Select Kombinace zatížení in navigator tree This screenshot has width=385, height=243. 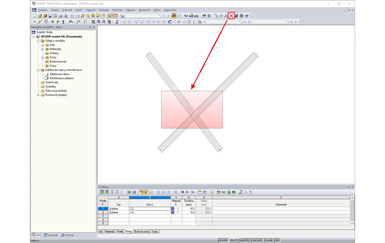(x=61, y=78)
